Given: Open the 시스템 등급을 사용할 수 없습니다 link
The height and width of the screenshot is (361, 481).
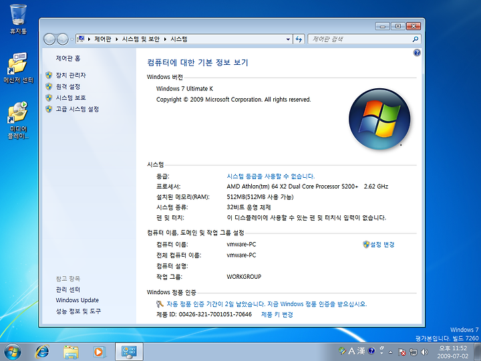Looking at the screenshot, I should 271,176.
